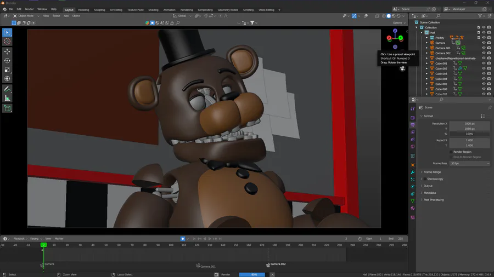
Task: Open the Tool properties tab
Action: [413, 108]
